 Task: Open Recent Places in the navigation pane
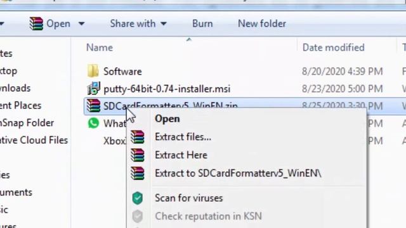pyautogui.click(x=20, y=106)
